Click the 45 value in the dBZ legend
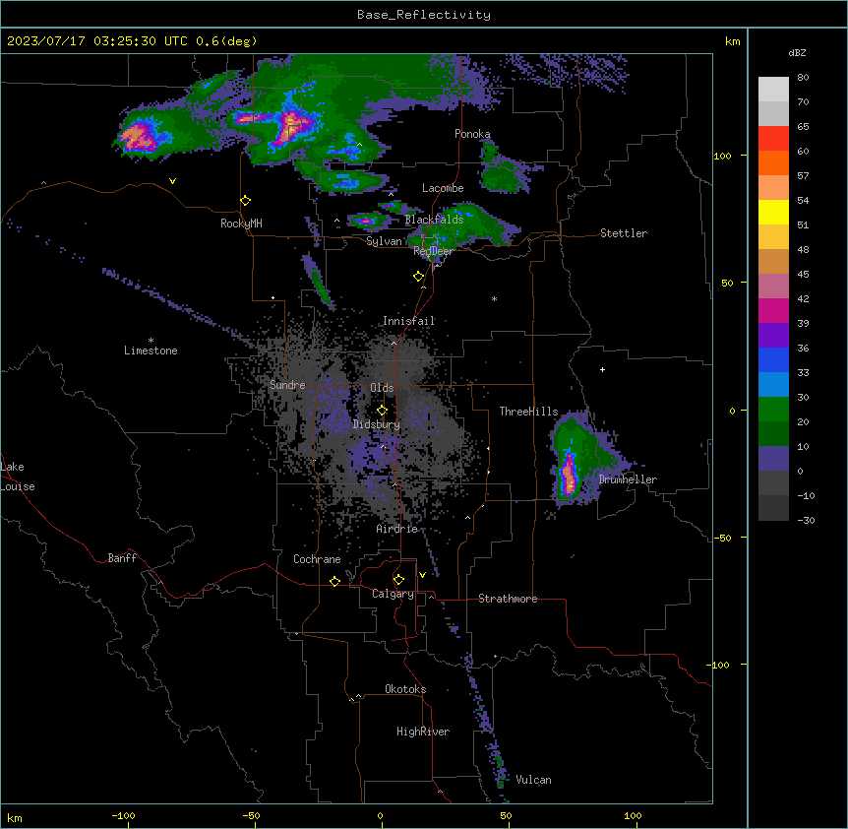This screenshot has width=848, height=829. (803, 275)
